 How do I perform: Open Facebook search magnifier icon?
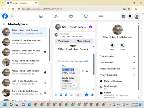point(12,16)
